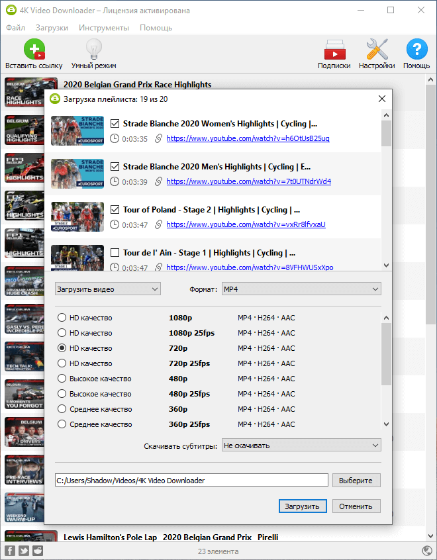Click clock icon for Strade Bianche Women's
This screenshot has height=560, width=437.
115,138
